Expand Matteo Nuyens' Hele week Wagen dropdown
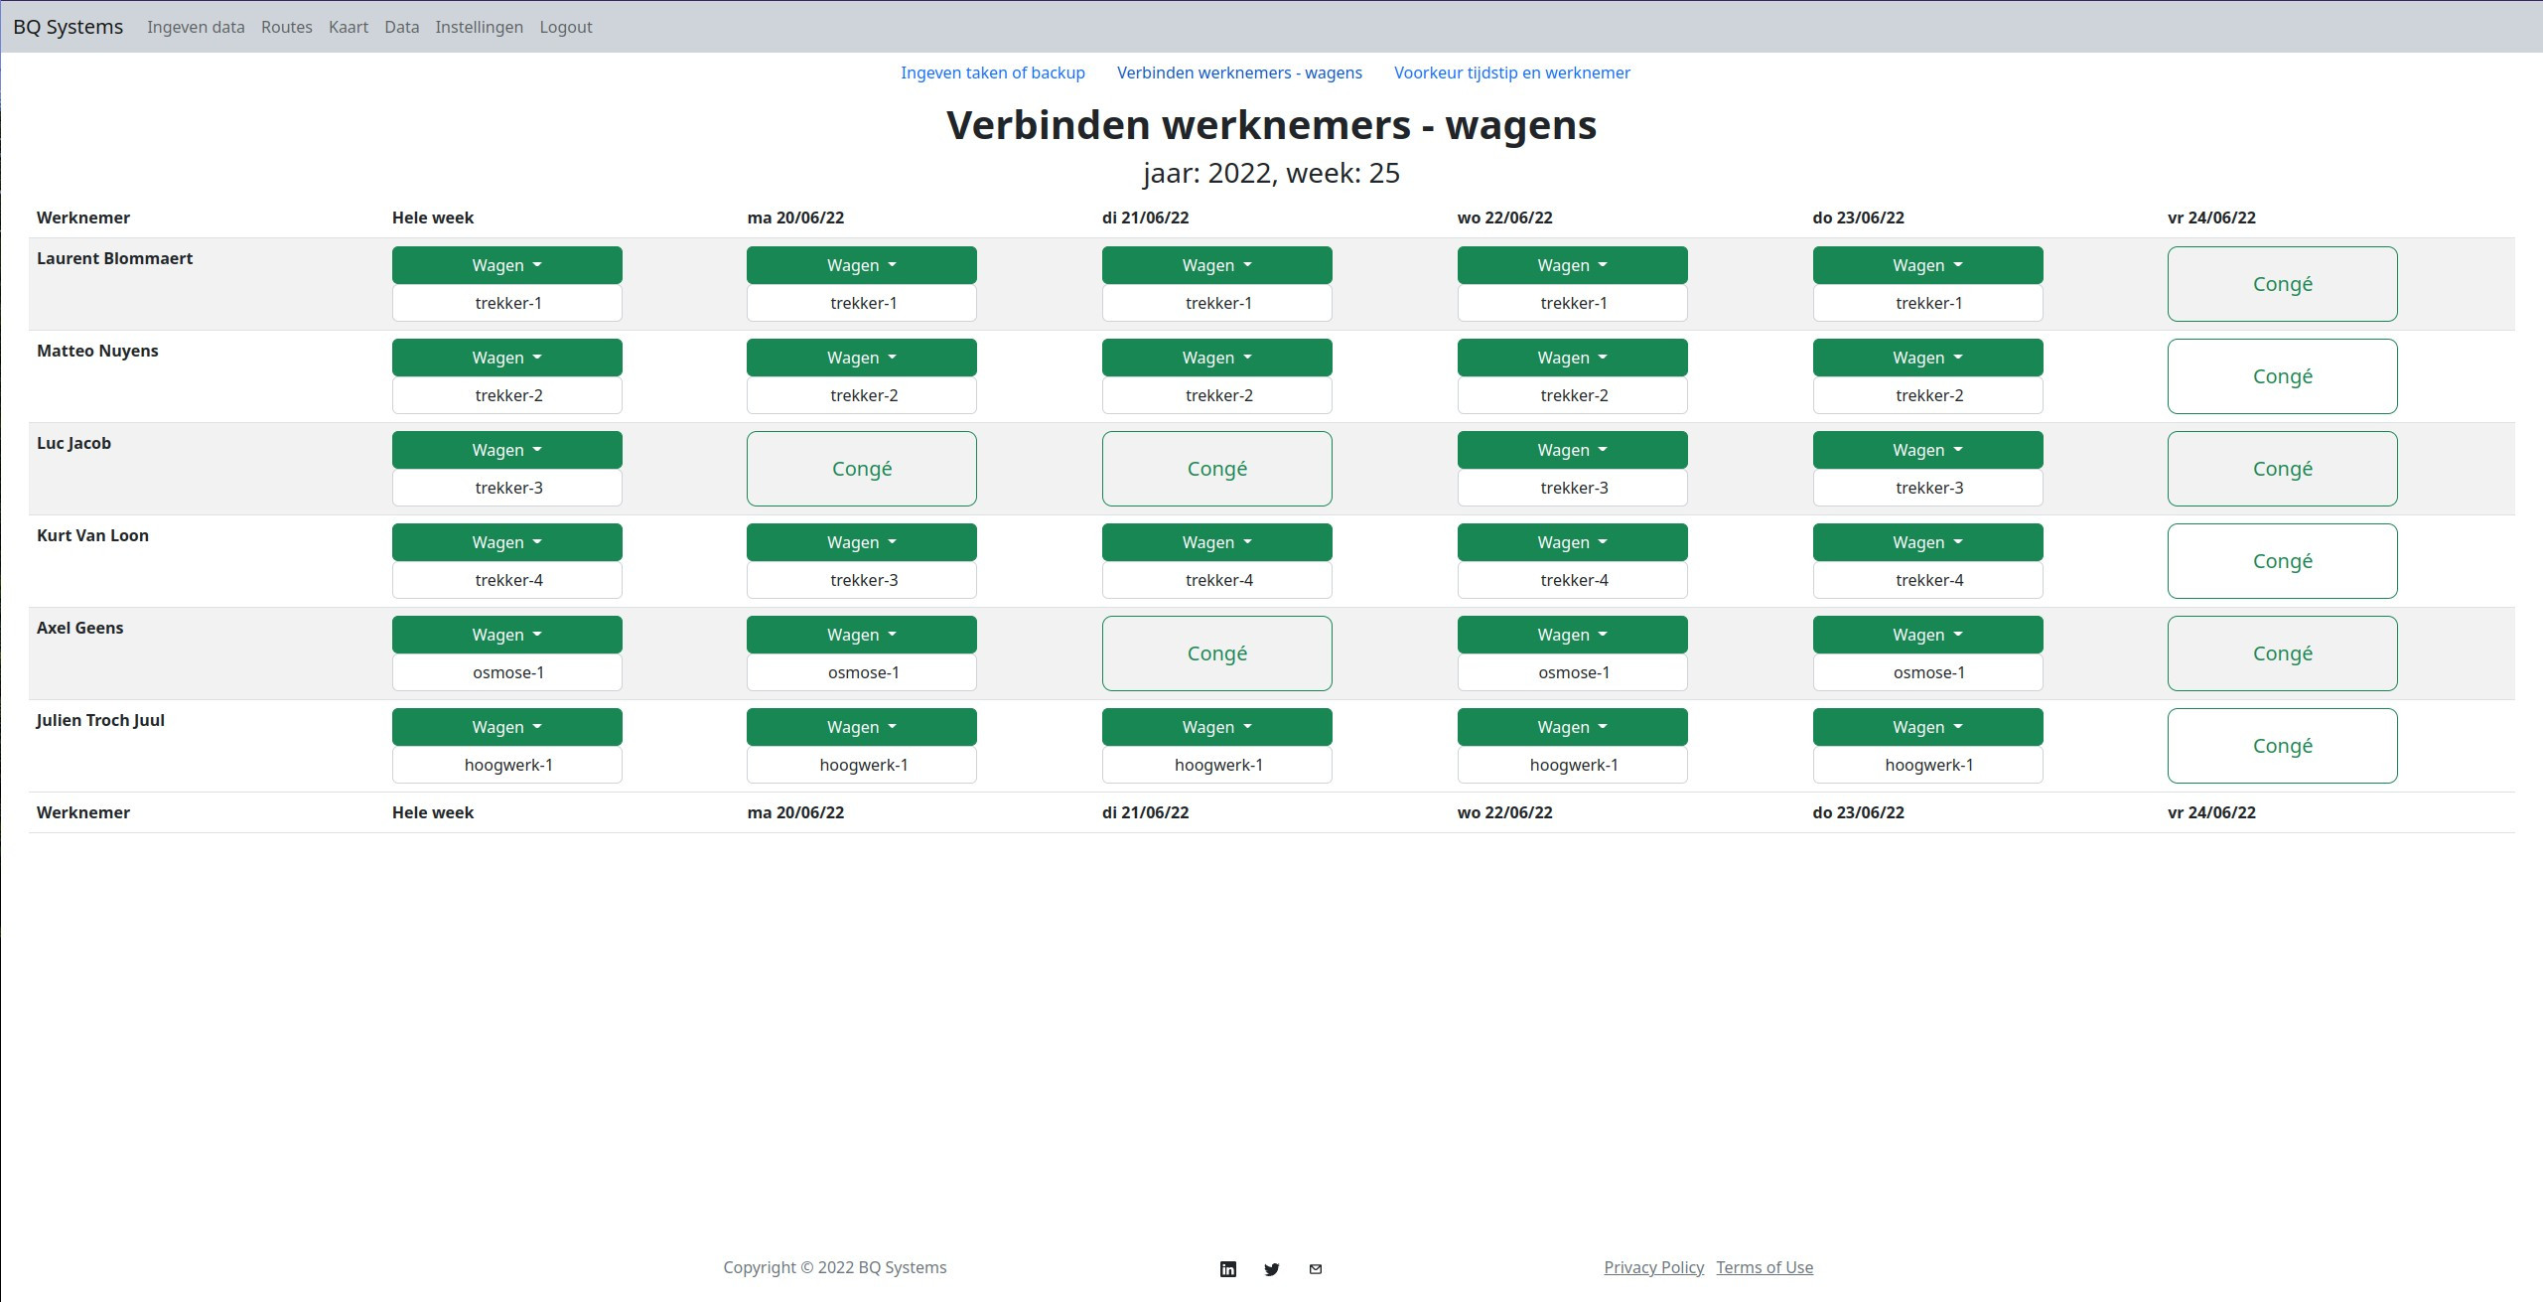2543x1302 pixels. (507, 358)
